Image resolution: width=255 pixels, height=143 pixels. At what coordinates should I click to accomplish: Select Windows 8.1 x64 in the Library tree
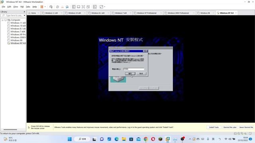point(16,29)
